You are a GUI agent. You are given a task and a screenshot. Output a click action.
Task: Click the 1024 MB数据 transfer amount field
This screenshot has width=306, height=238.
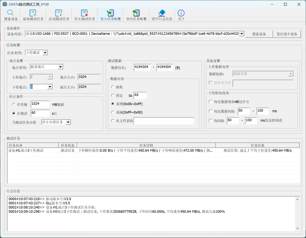point(40,104)
